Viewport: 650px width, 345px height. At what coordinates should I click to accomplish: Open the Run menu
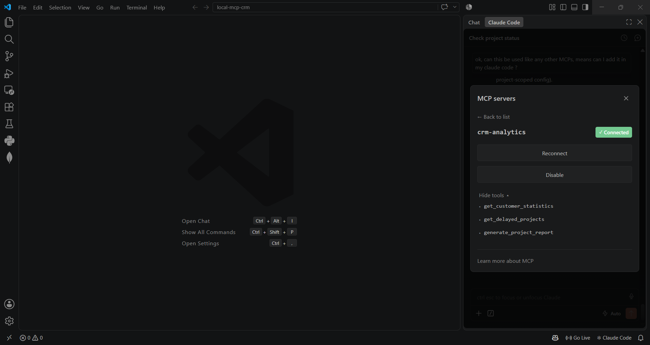(x=115, y=7)
